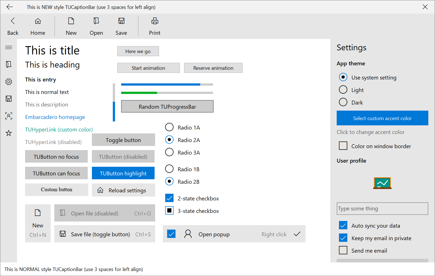The image size is (435, 276).
Task: Uncheck Auto sync your data
Action: tap(343, 225)
